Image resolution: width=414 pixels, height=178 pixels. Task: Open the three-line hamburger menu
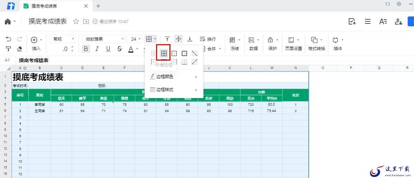(368, 21)
